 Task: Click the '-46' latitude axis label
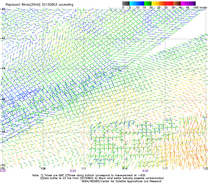click(x=3, y=99)
